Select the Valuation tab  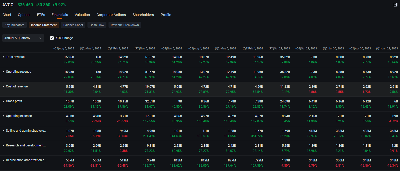point(82,15)
